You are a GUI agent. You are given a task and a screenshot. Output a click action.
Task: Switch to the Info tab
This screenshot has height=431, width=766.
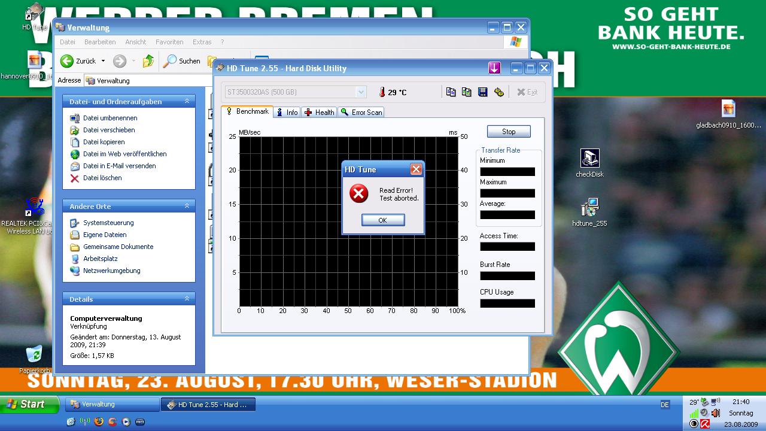click(x=287, y=112)
